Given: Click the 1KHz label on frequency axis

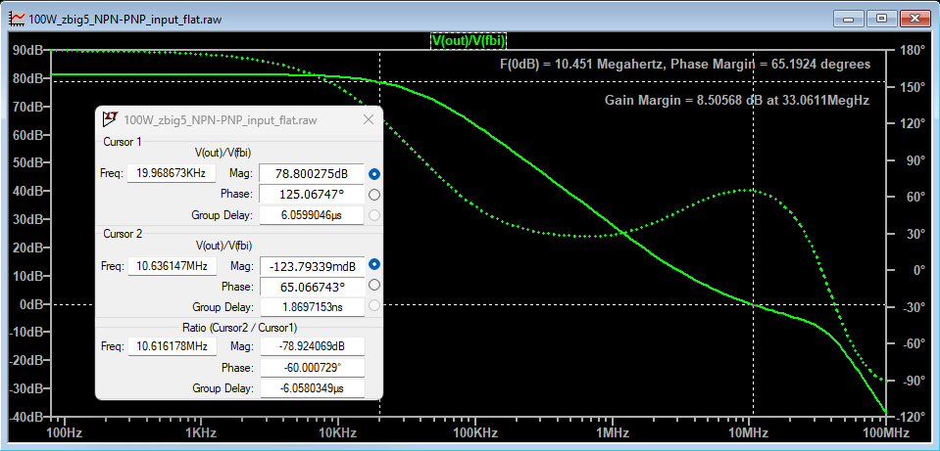Looking at the screenshot, I should click(201, 432).
